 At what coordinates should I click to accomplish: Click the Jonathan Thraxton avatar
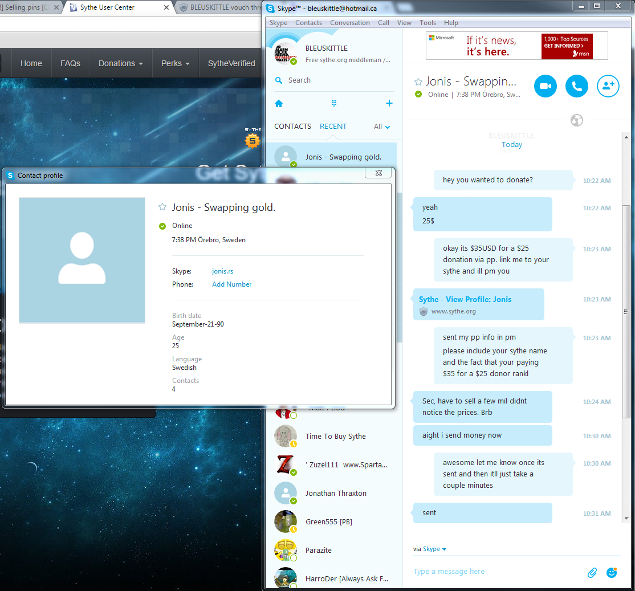click(x=285, y=493)
